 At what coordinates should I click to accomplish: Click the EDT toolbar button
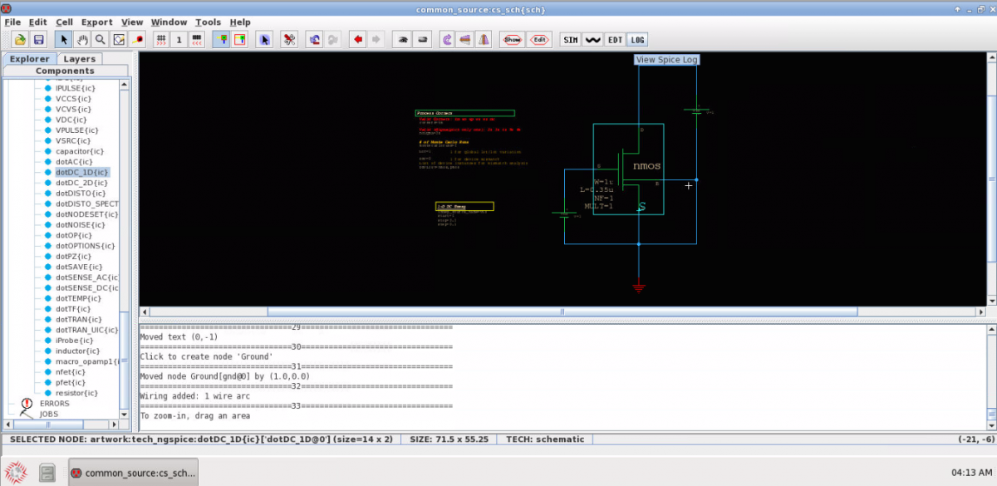coord(615,39)
